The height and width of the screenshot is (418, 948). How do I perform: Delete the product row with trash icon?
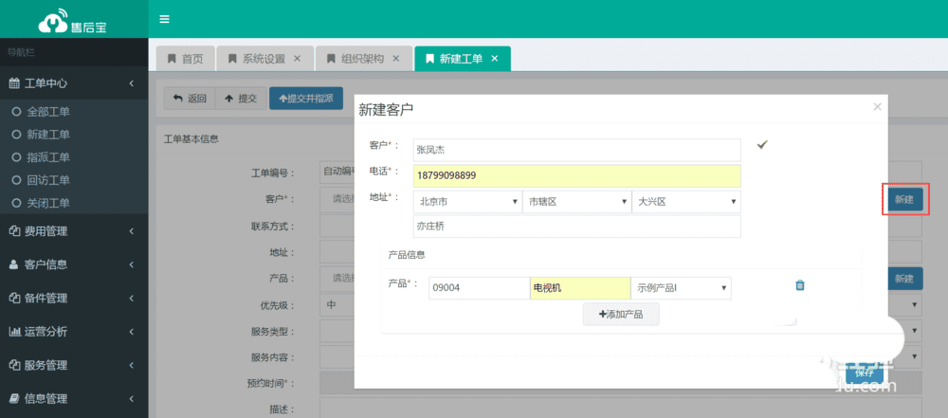(x=799, y=285)
